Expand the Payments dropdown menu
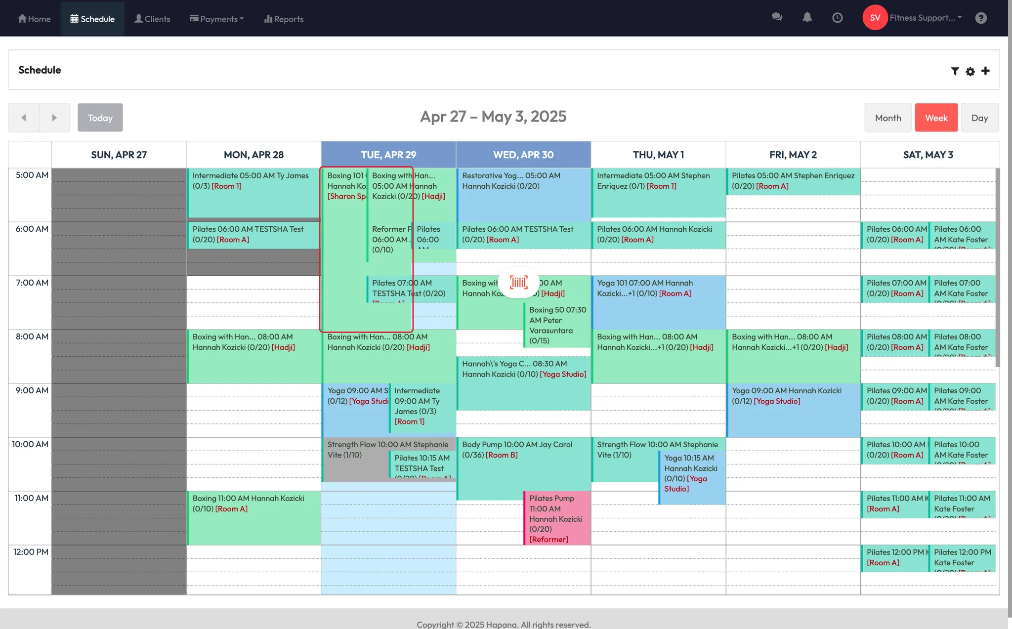 pos(217,19)
